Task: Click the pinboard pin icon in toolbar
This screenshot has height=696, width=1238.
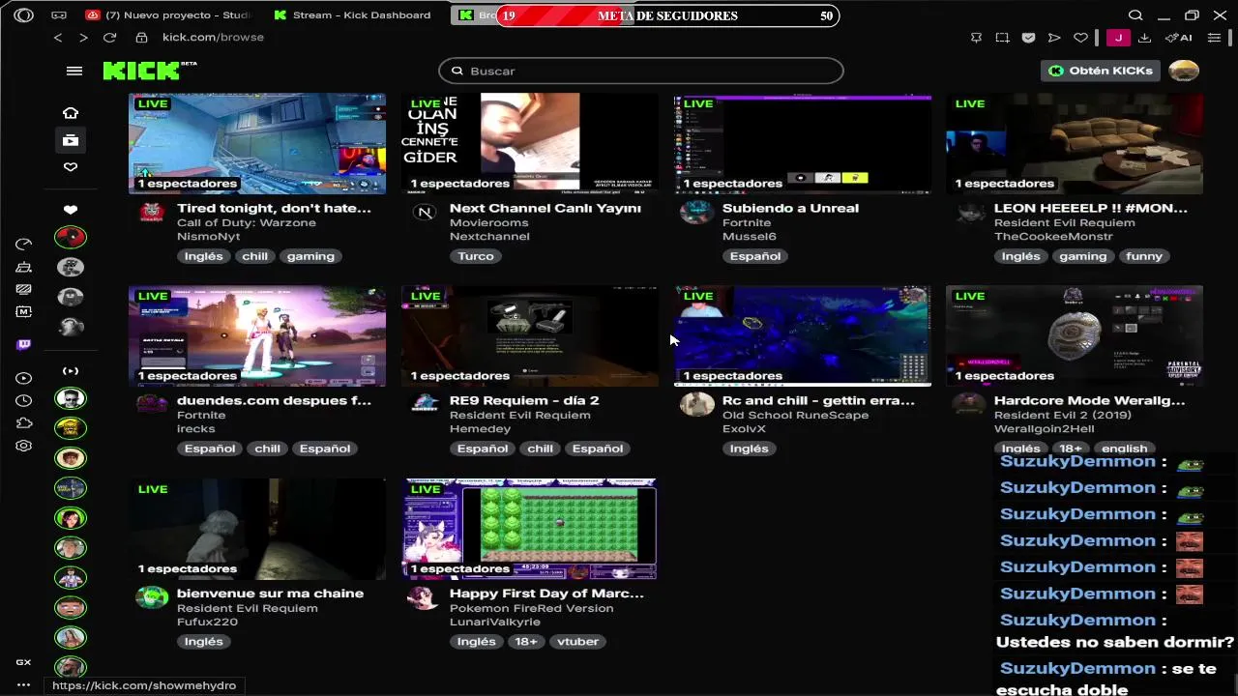Action: click(976, 38)
